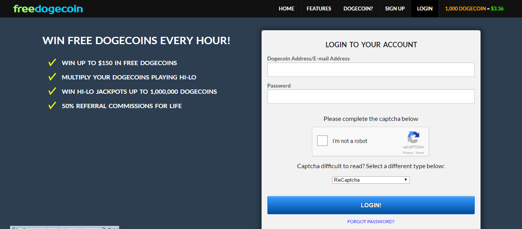This screenshot has width=522, height=229.
Task: Open the FEATURES menu item
Action: tap(319, 9)
